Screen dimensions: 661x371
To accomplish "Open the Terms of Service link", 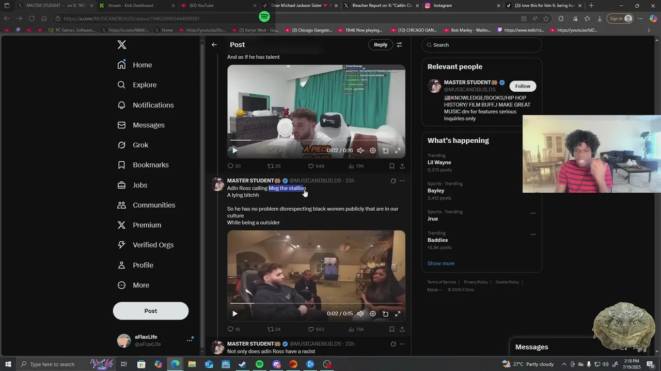I will point(442,282).
